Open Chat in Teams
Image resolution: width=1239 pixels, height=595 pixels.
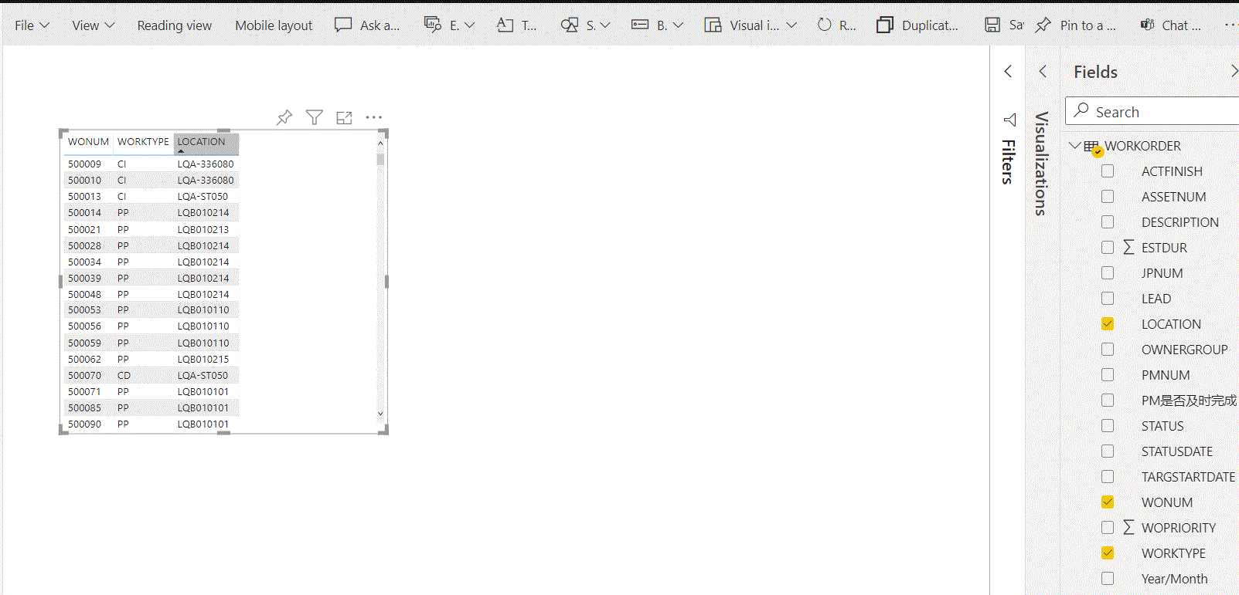tap(1171, 25)
